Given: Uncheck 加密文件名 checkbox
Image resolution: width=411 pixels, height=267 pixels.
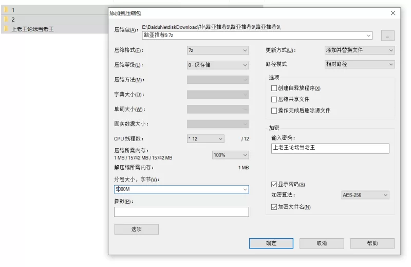Looking at the screenshot, I should [274, 207].
